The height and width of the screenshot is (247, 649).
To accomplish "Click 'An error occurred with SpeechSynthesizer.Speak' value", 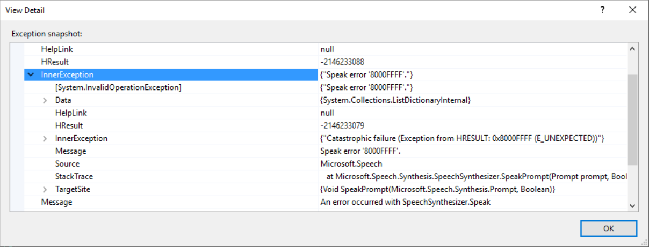I will tap(405, 202).
